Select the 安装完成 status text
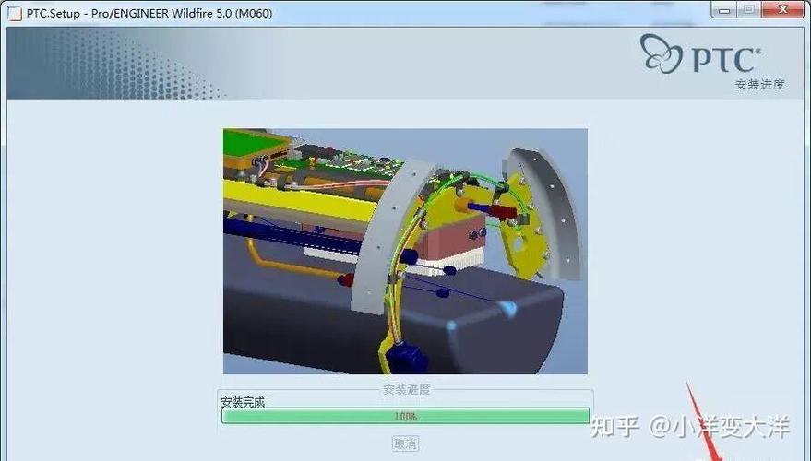Viewport: 811px width, 461px height. point(243,402)
